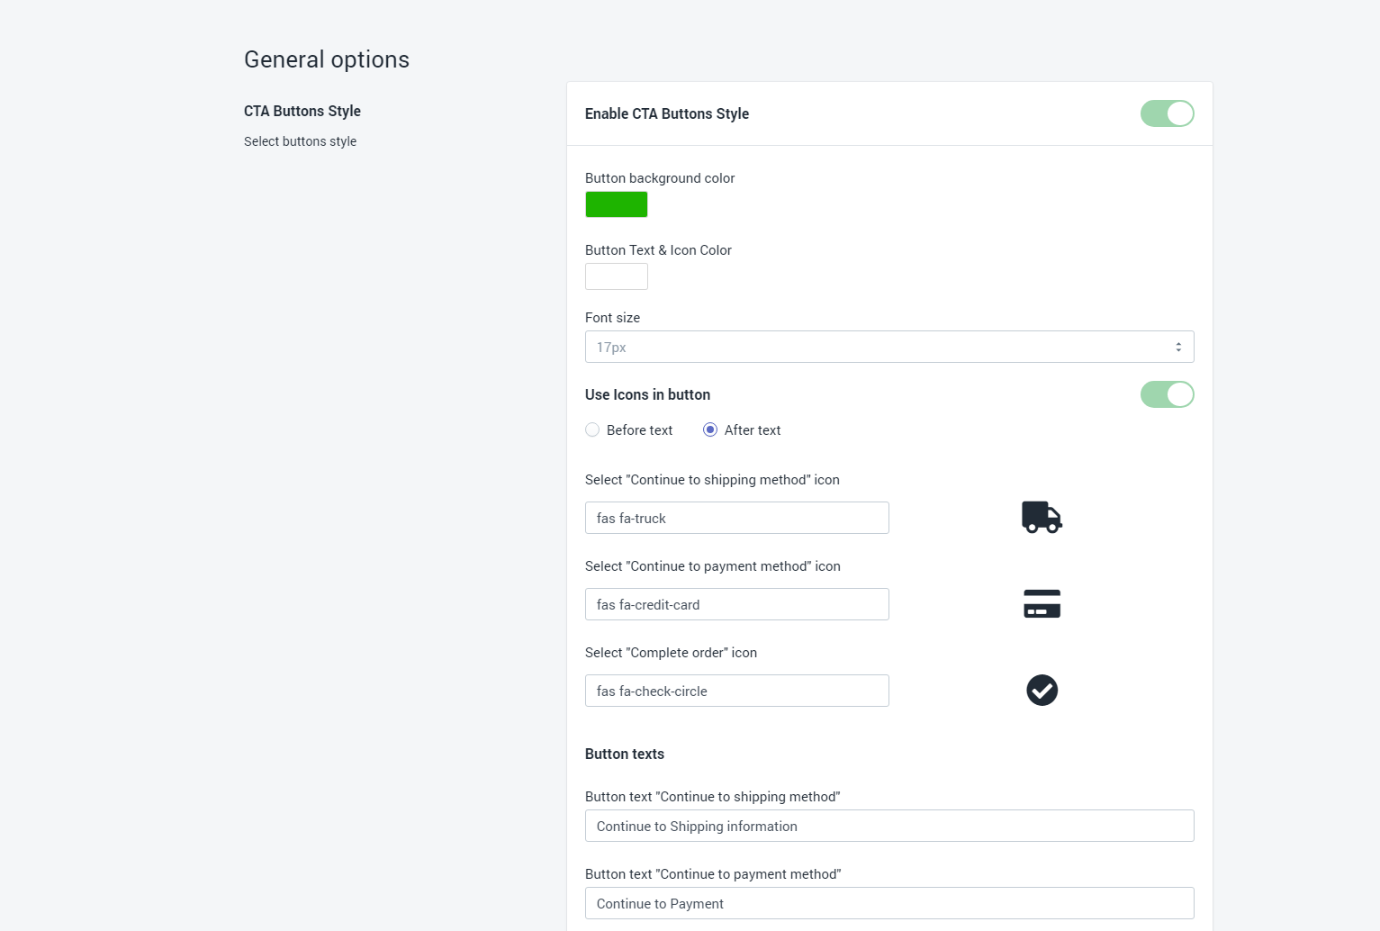Disable the Use Icons in button switch
Screen dimensions: 1380x931
1167,394
